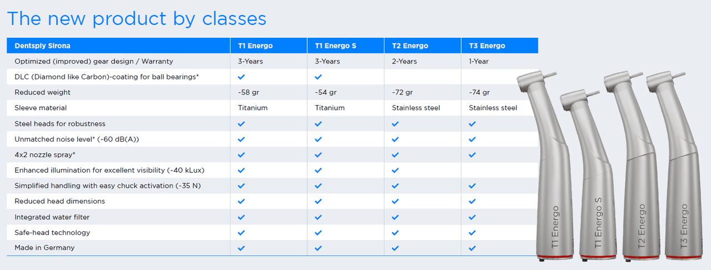
Task: Click the Reduced weight row label
Action: (x=42, y=92)
